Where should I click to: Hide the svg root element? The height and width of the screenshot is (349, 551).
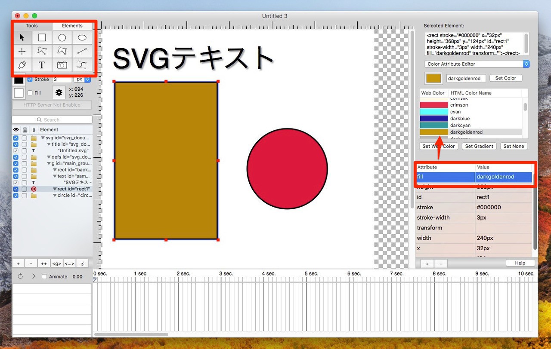(16, 138)
